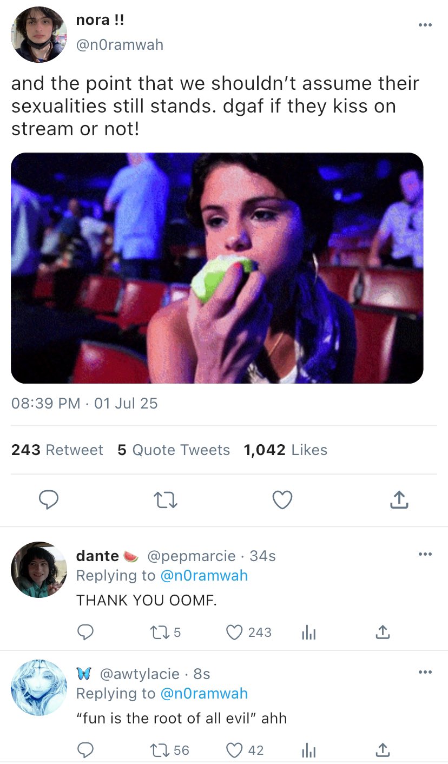This screenshot has height=764, width=448.
Task: Reply to nora's main tweet
Action: pos(49,500)
